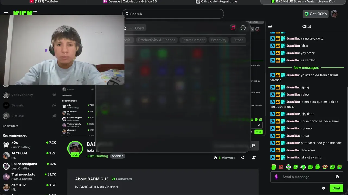Click the Get KICKs button

pyautogui.click(x=315, y=14)
